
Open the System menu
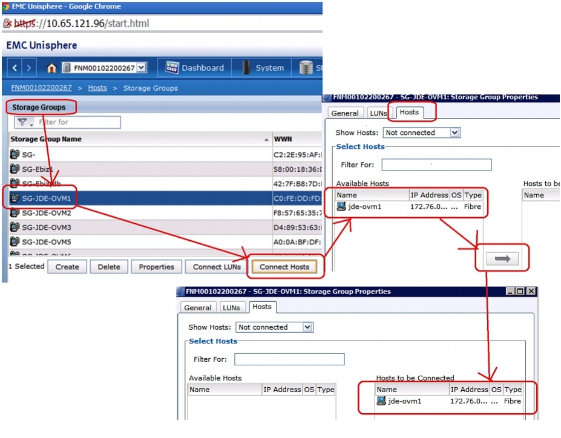[x=263, y=68]
